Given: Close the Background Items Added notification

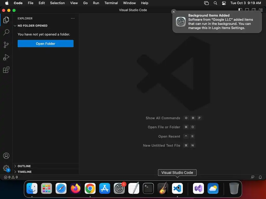Looking at the screenshot, I should (174, 12).
